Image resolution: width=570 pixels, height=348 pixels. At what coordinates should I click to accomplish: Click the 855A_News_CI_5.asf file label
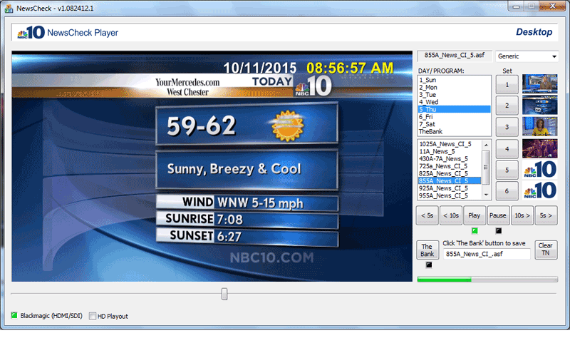tap(455, 55)
